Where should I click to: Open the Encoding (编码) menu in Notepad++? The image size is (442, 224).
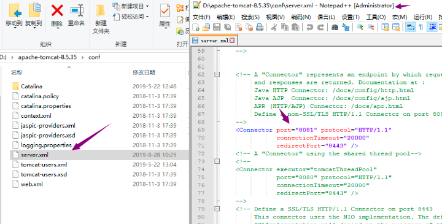point(301,17)
